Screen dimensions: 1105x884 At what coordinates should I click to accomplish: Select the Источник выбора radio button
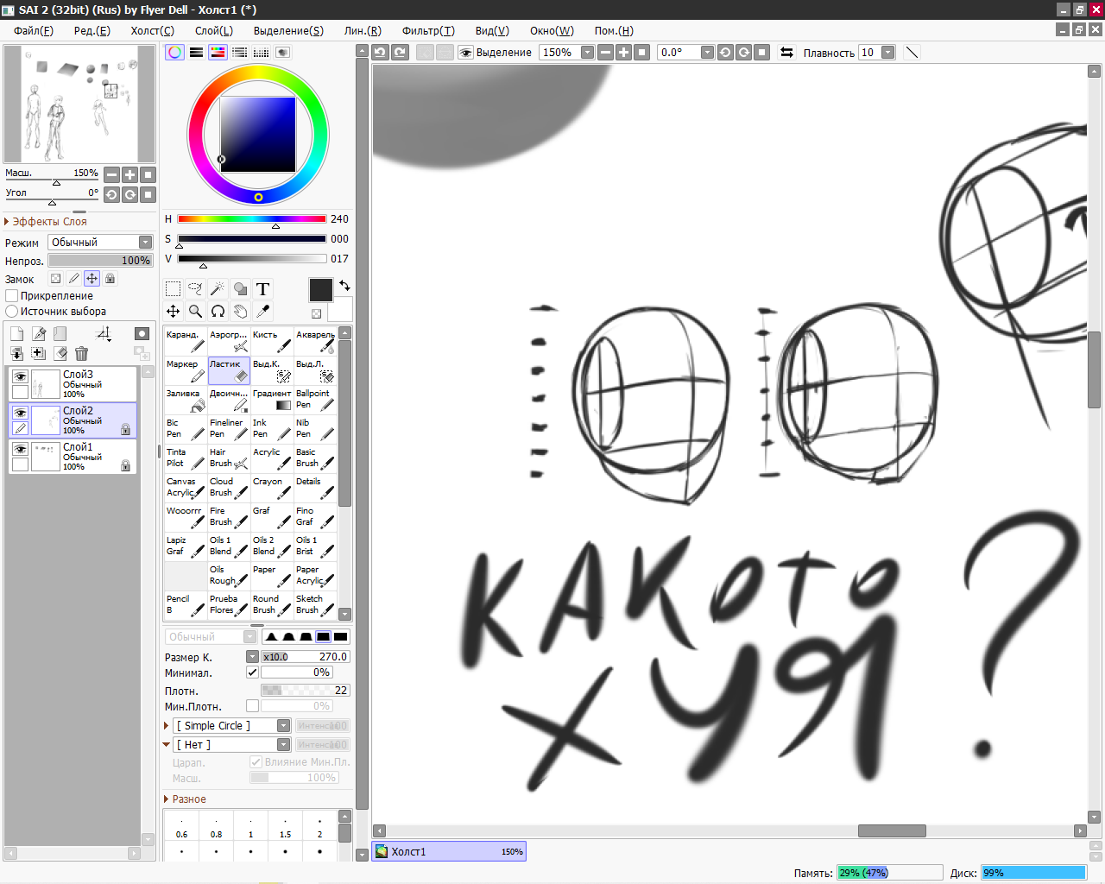pos(12,312)
